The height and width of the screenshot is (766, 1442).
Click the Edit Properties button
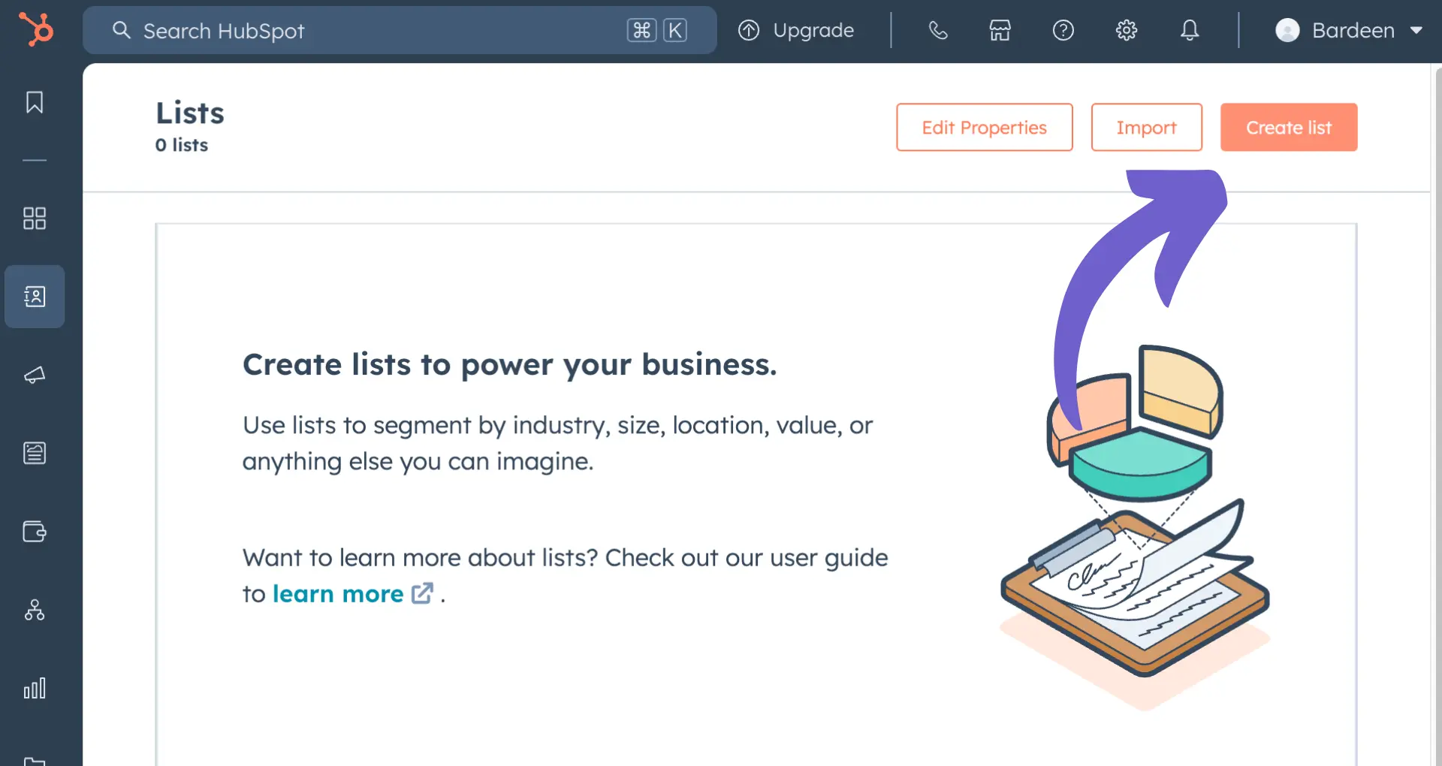coord(984,127)
